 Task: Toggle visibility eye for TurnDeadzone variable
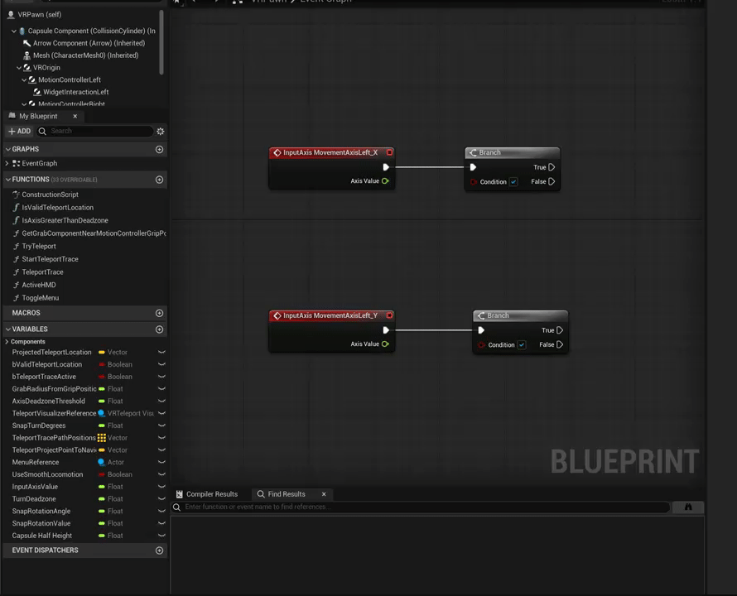click(161, 498)
